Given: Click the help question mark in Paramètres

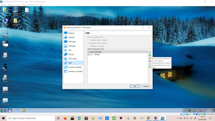Looking at the screenshot, I should coord(143,28).
